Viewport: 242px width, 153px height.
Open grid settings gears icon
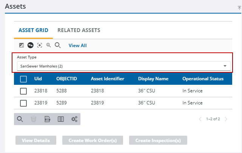pos(74,119)
